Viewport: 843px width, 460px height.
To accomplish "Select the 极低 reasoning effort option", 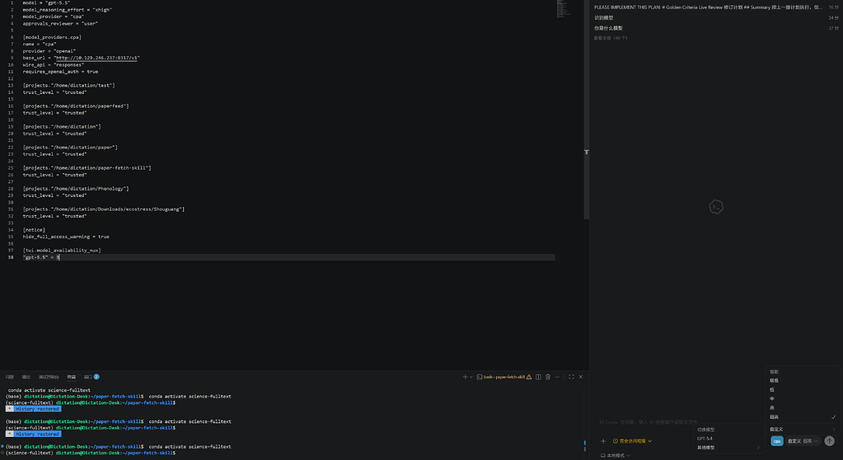I will click(802, 381).
